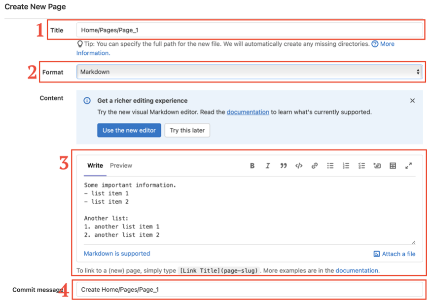Add a bullet list

point(330,166)
